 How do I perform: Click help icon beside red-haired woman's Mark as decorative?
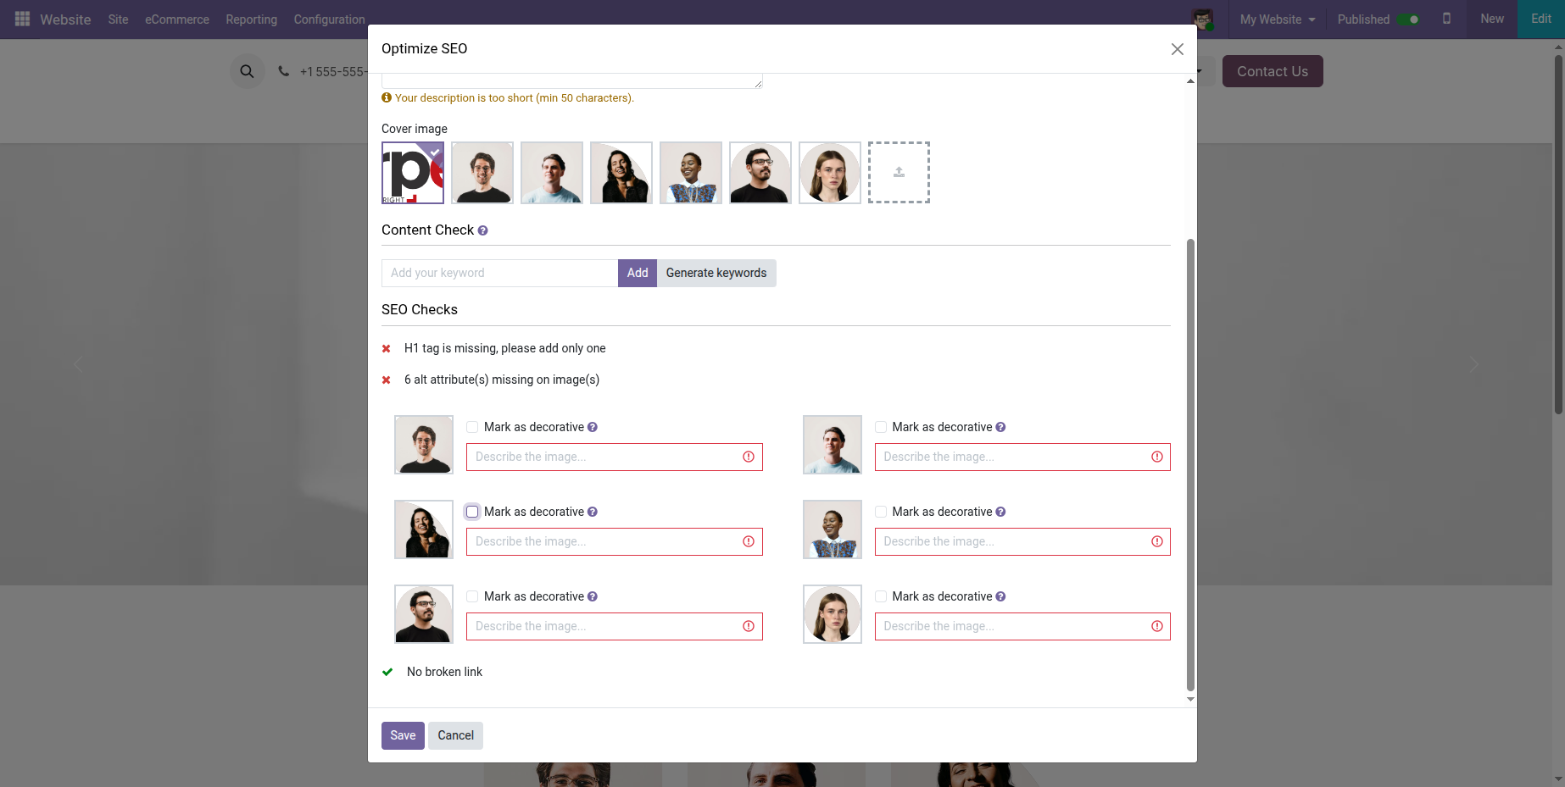[1000, 596]
